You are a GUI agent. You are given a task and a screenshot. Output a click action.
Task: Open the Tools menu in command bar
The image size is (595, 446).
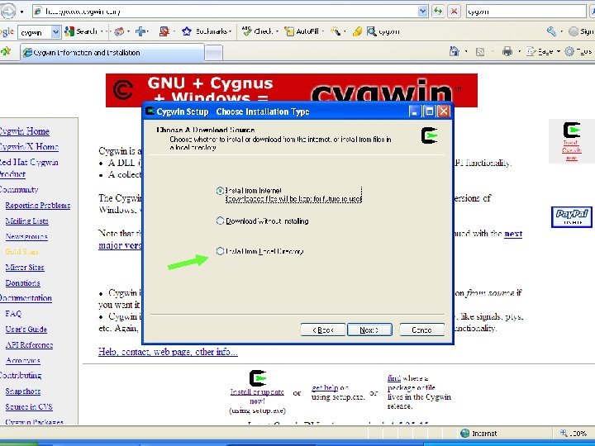[578, 51]
